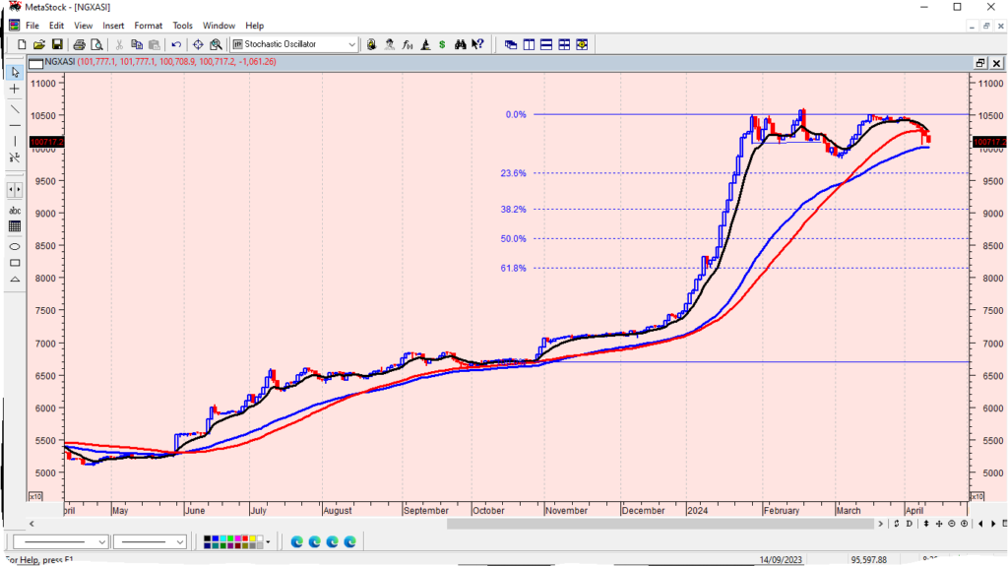
Task: Activate the crosshair plus cursor tool
Action: [15, 89]
